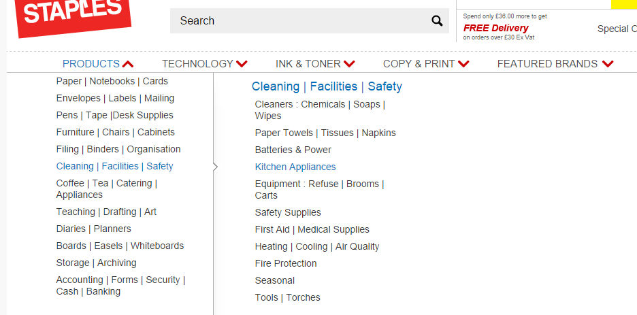The height and width of the screenshot is (315, 637).
Task: Expand the Ink & Toner dropdown chevron
Action: pyautogui.click(x=349, y=64)
